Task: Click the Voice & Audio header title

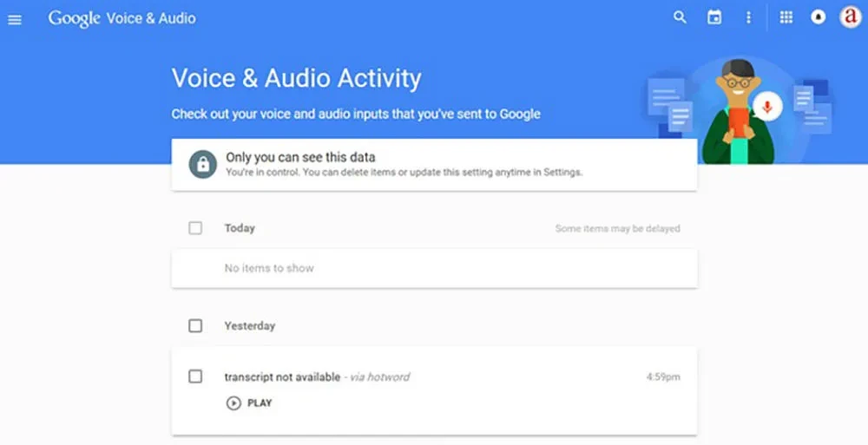Action: tap(151, 18)
